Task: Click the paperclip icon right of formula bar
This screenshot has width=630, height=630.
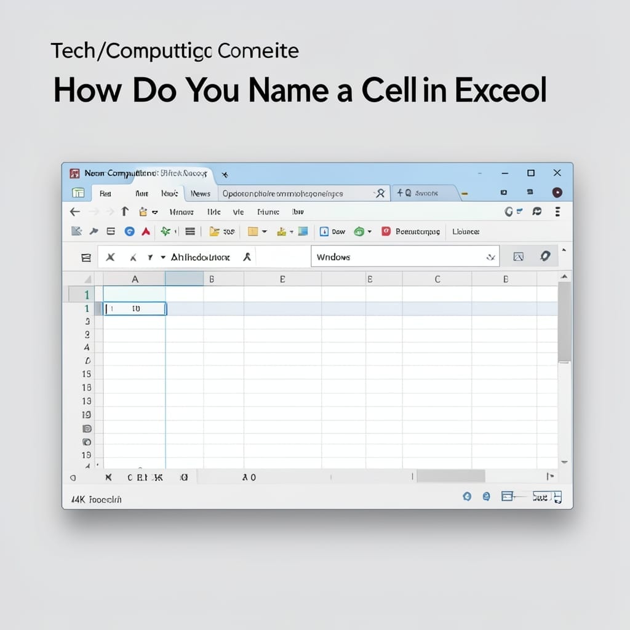Action: (x=545, y=256)
